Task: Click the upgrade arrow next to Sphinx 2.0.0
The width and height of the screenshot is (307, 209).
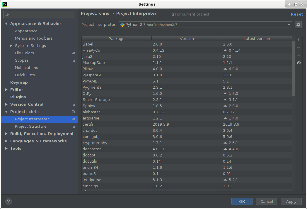Action: [x=225, y=106]
